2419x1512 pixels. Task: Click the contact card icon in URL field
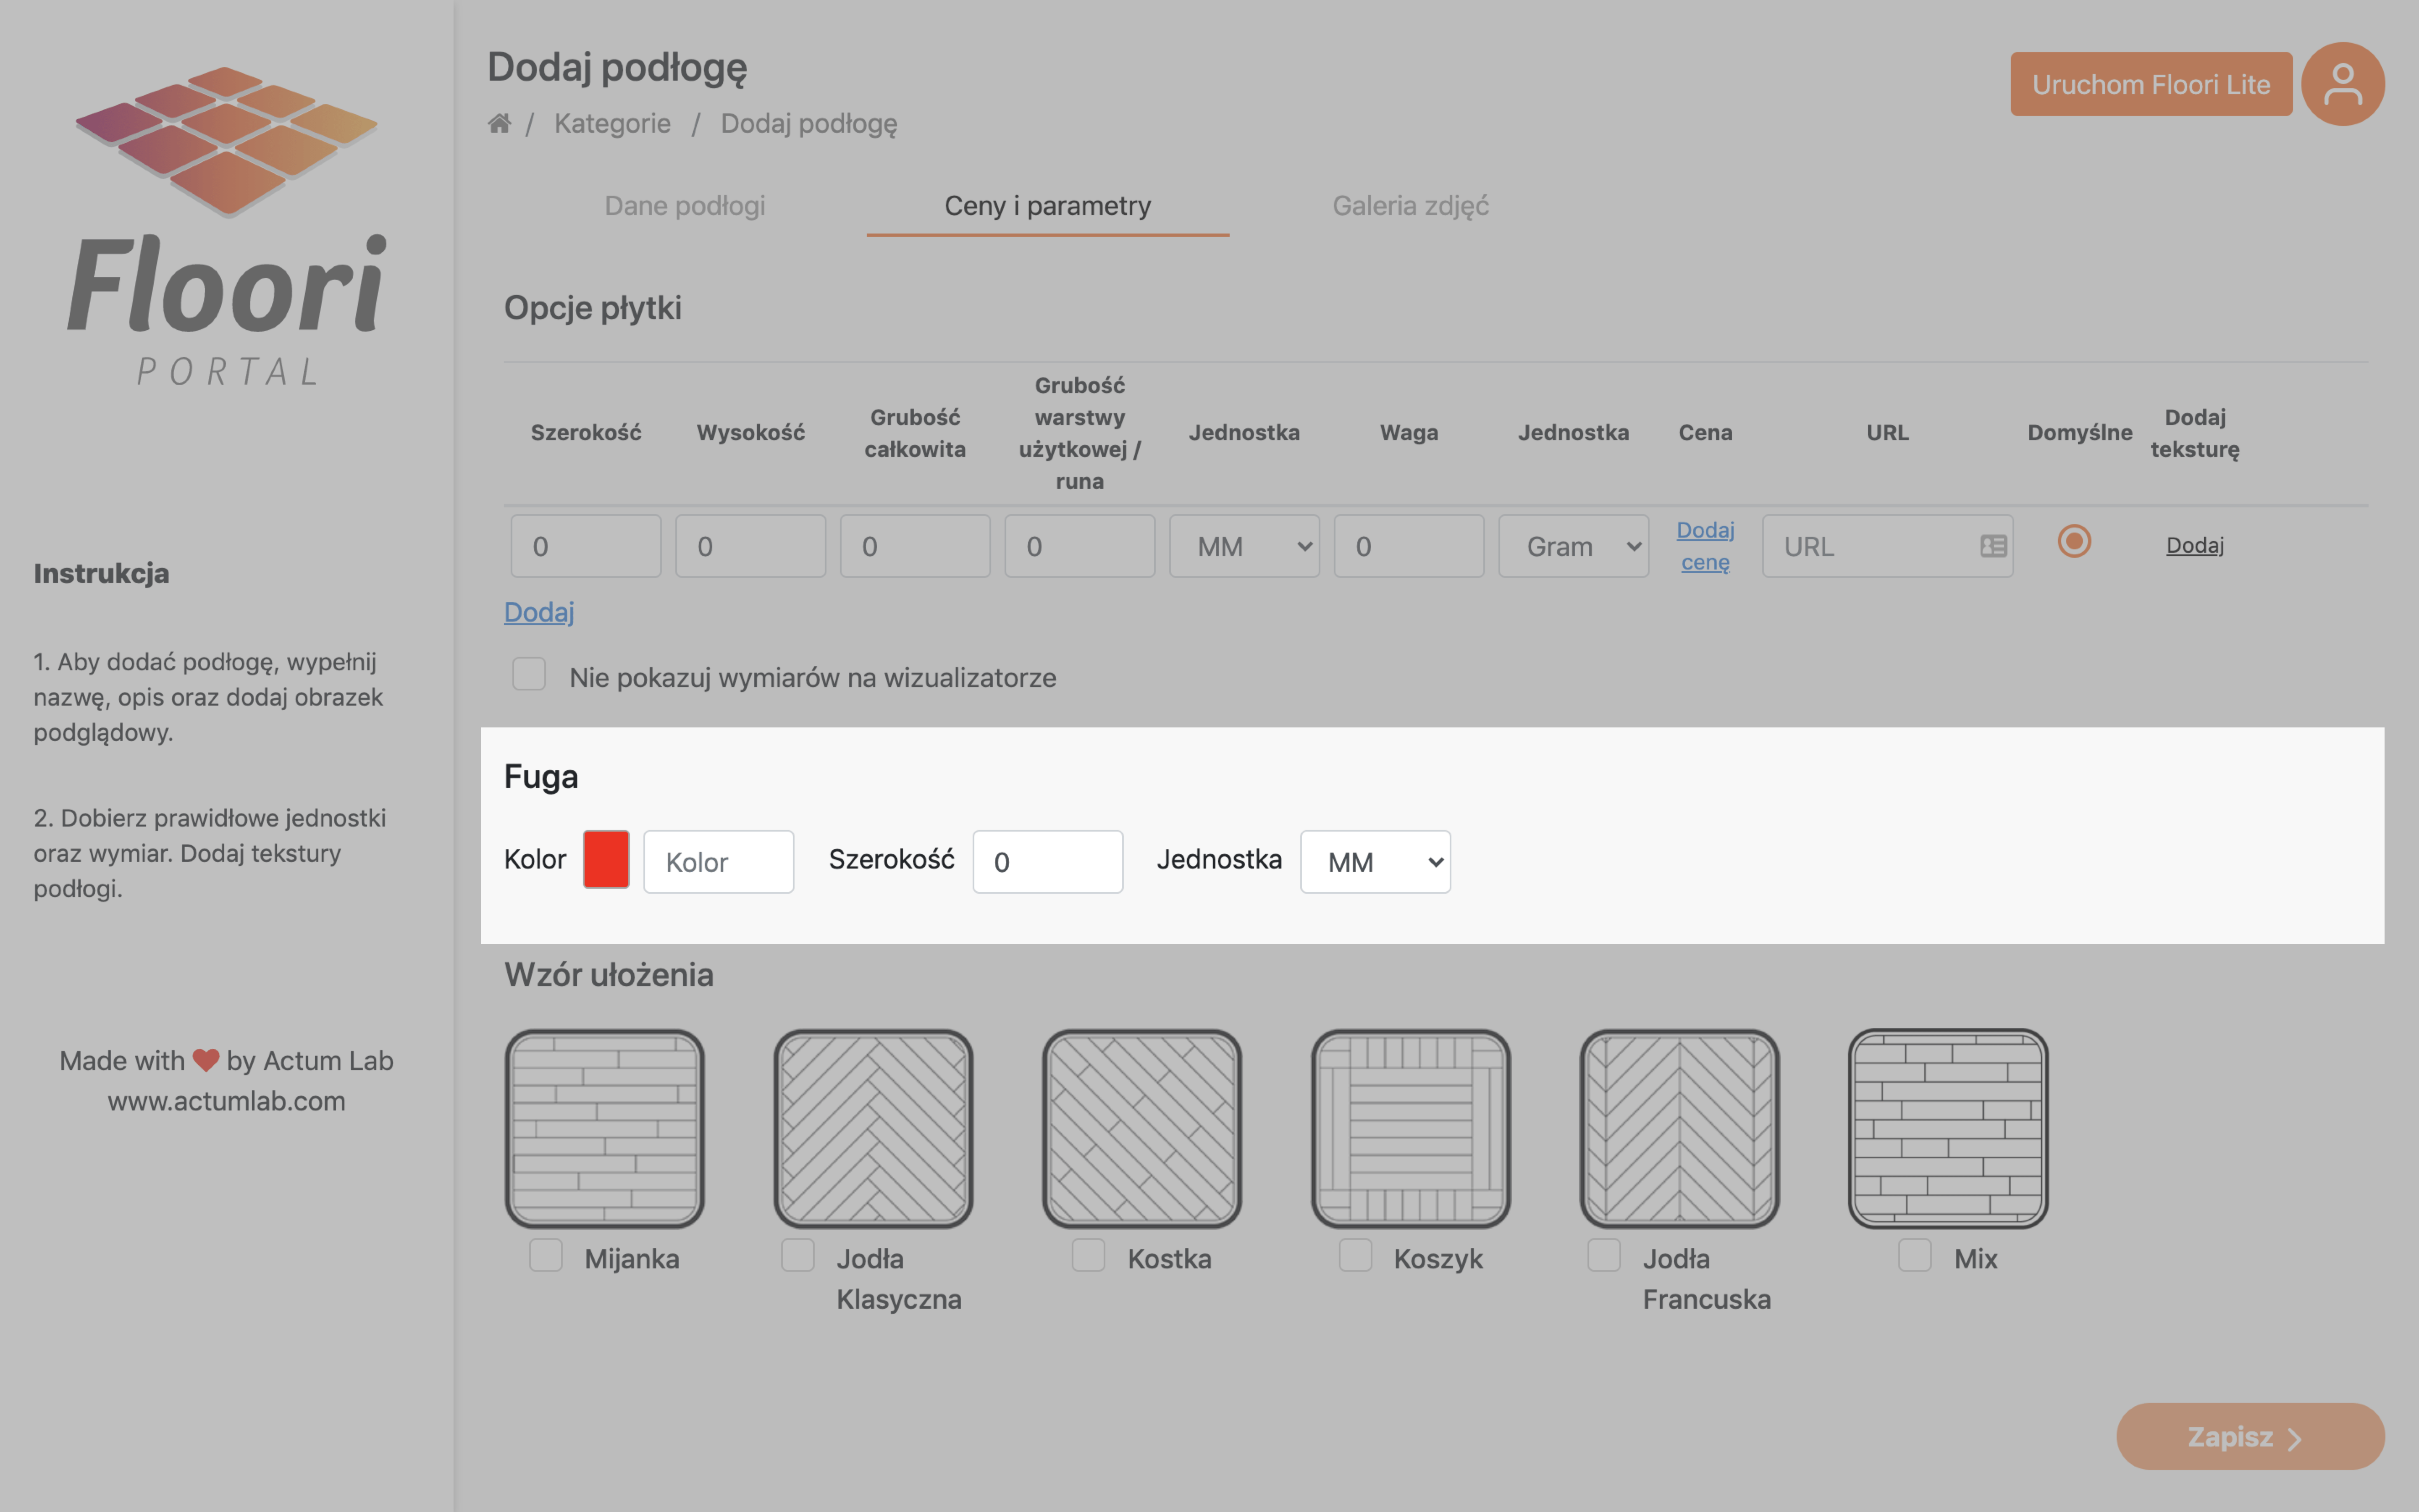pos(1993,546)
